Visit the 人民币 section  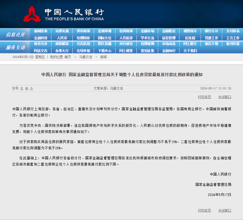(62, 38)
